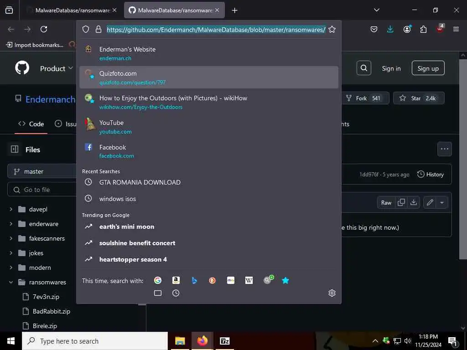Choose the Quizfoto.com suggestion
Screen dimensions: 467x350
[209, 77]
